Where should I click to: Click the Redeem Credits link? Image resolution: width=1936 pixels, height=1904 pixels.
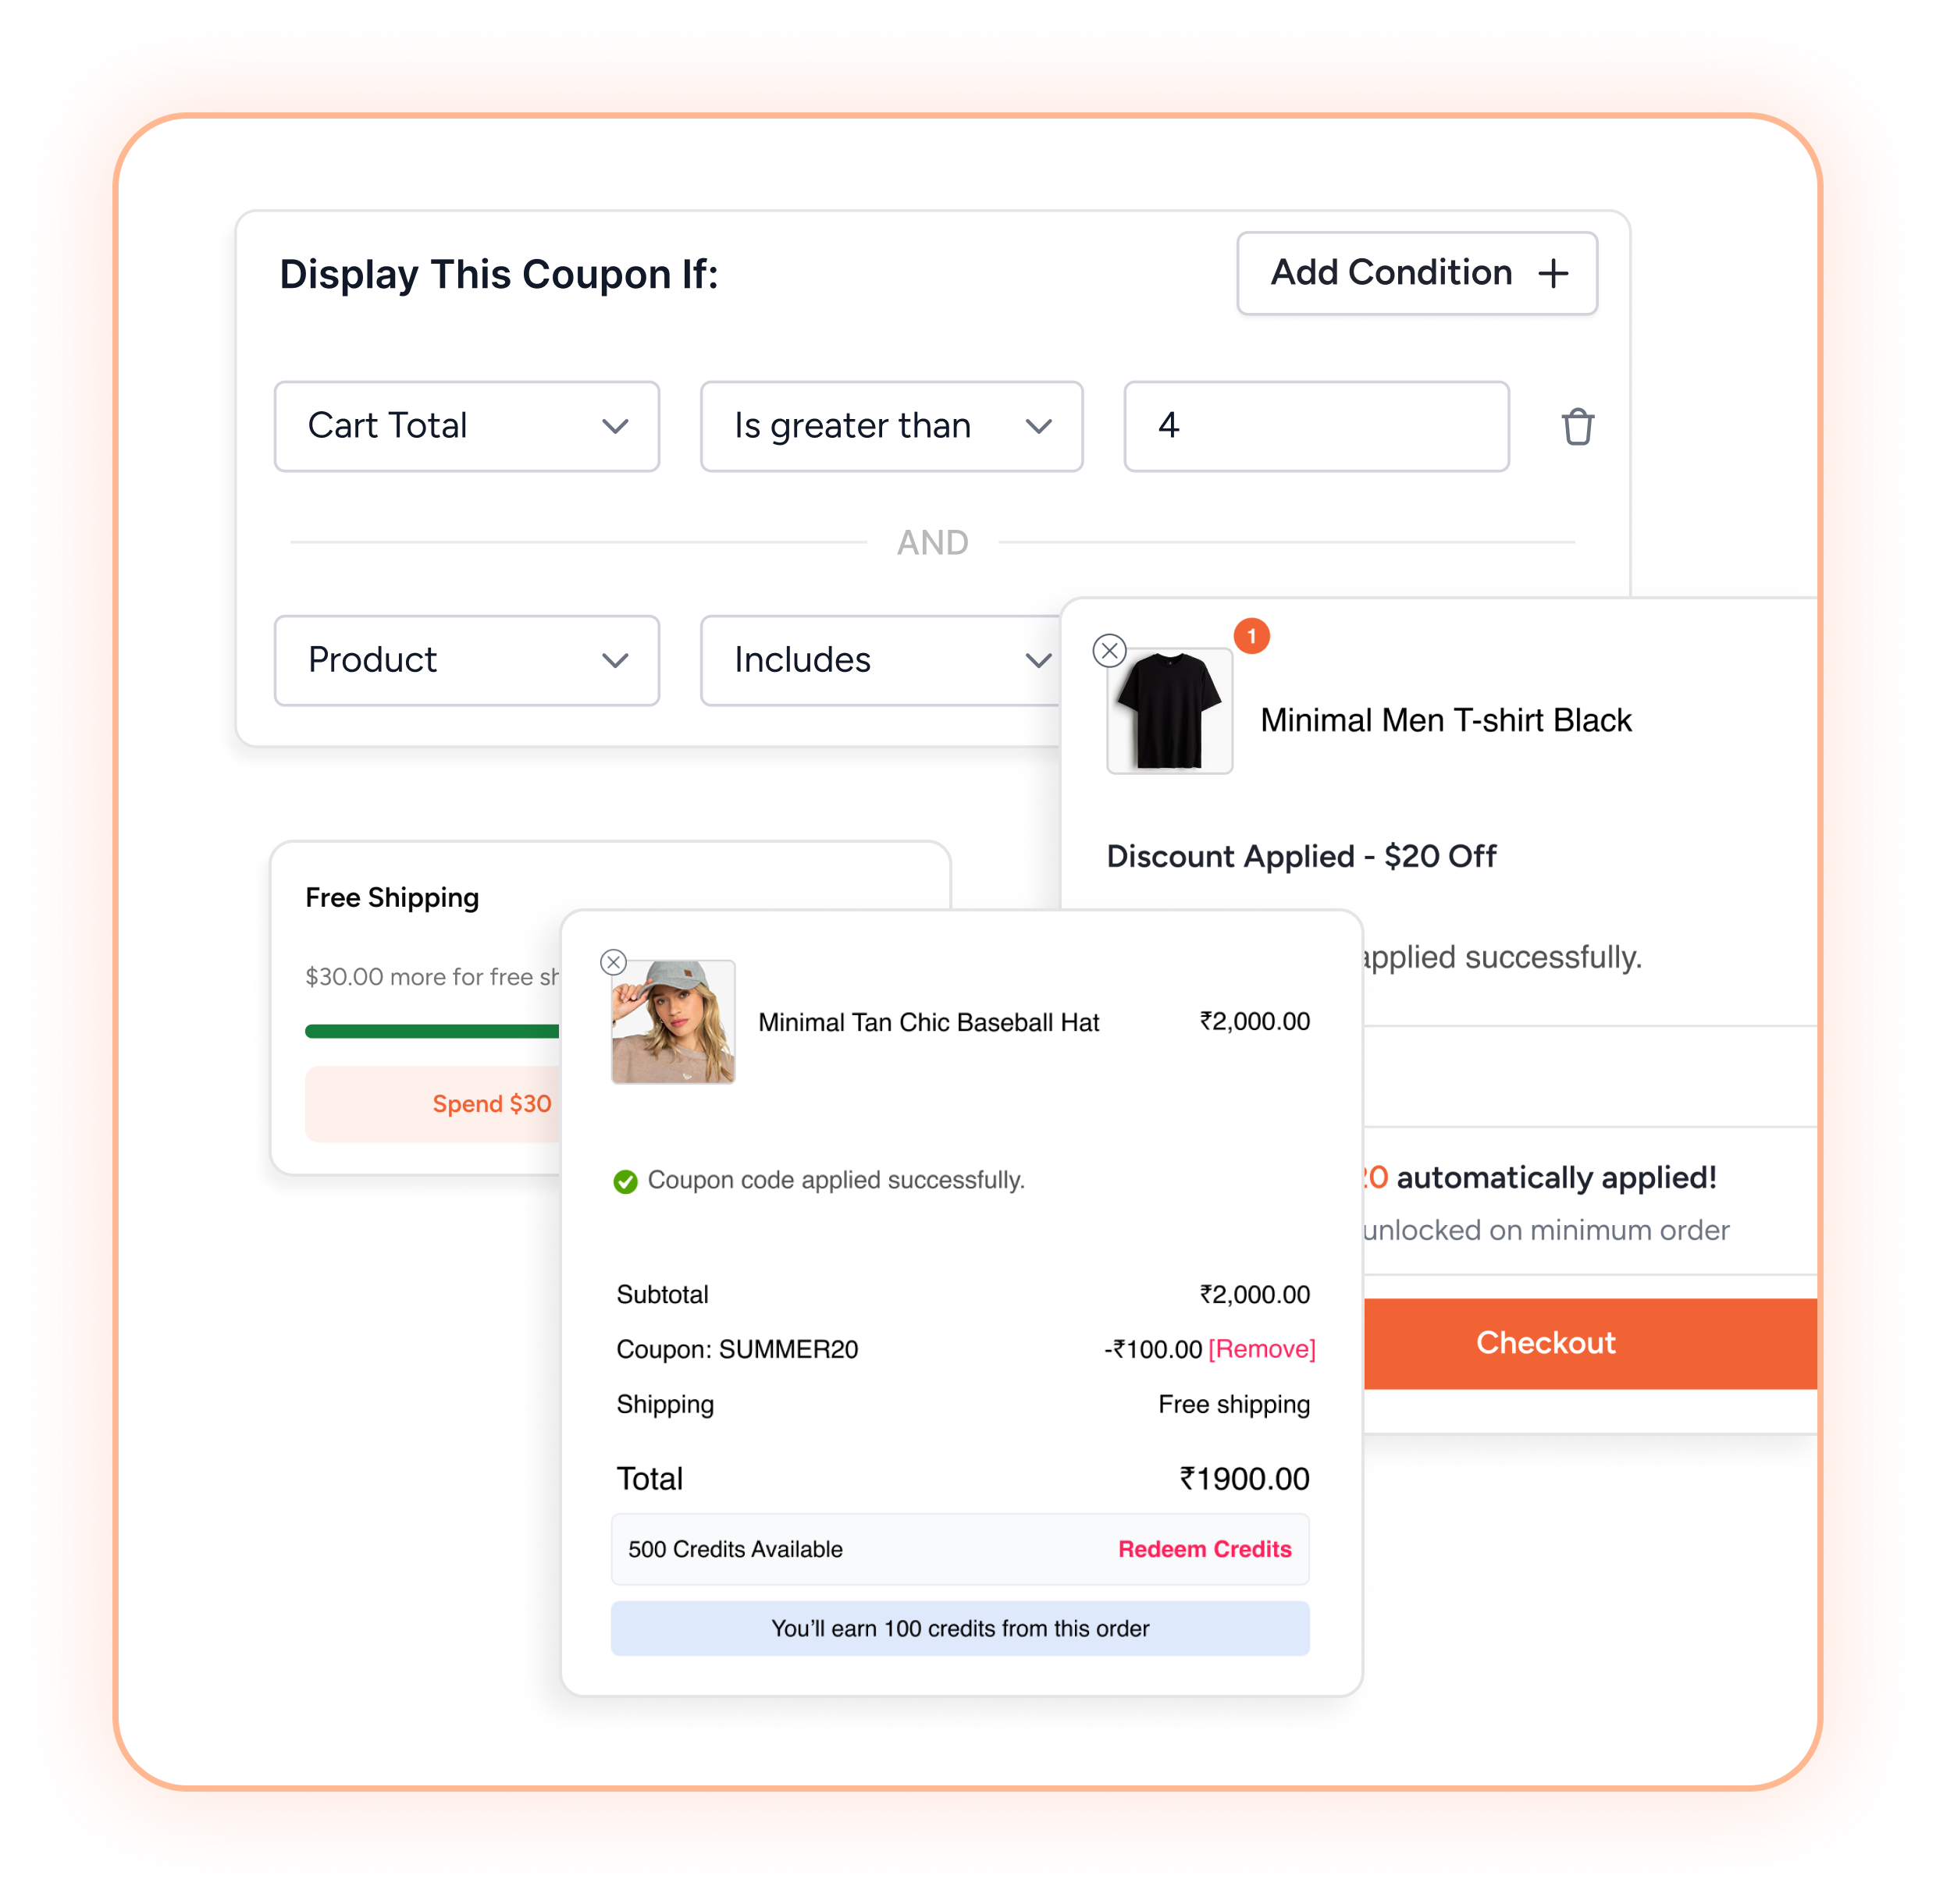[x=1204, y=1549]
